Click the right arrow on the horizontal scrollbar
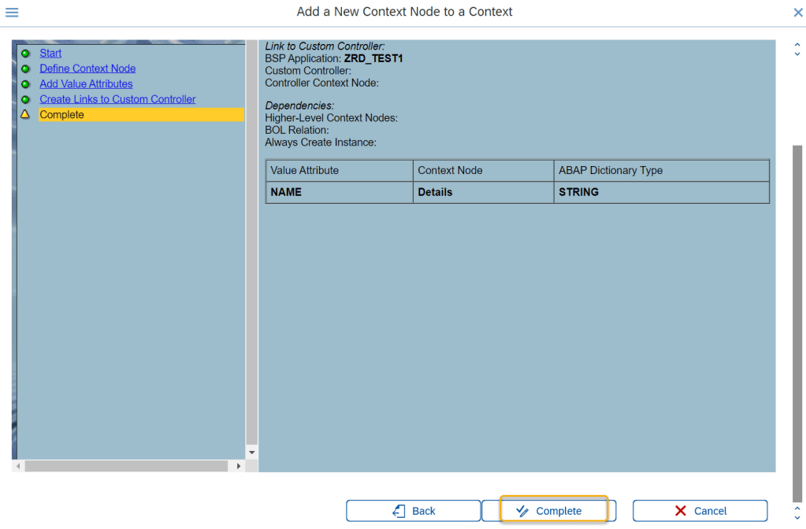The height and width of the screenshot is (529, 806). pos(239,466)
